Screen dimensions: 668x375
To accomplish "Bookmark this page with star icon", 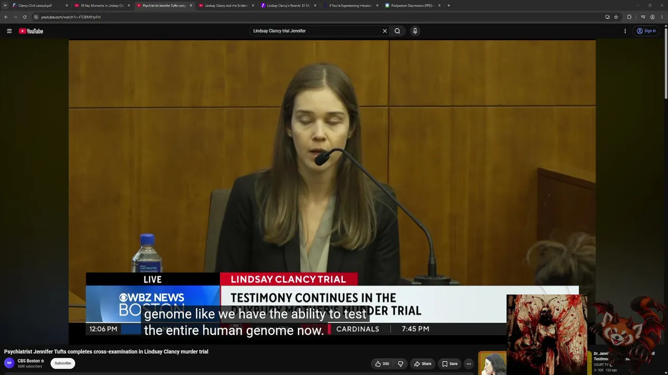I will 616,17.
